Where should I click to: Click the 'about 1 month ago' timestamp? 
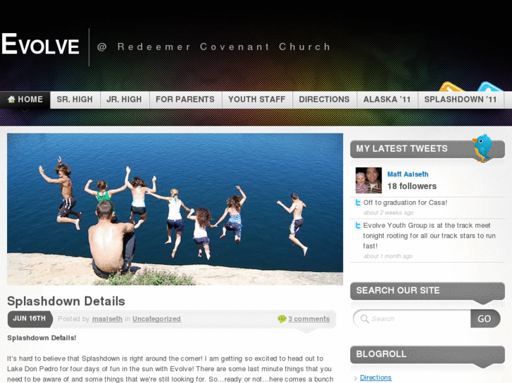coord(388,257)
